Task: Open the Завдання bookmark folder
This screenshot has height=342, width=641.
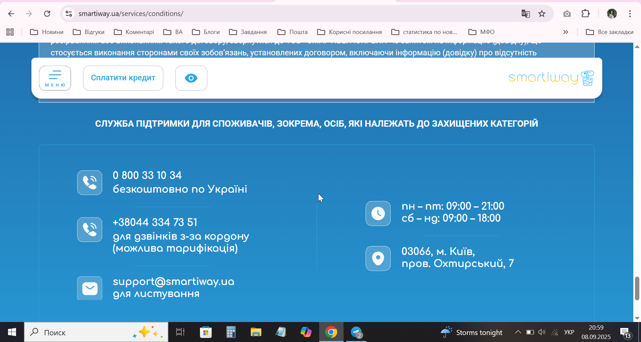Action: 248,32
